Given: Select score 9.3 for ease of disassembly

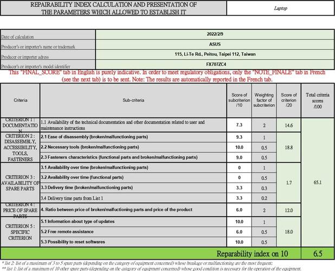Looking at the screenshot, I should 239,137.
